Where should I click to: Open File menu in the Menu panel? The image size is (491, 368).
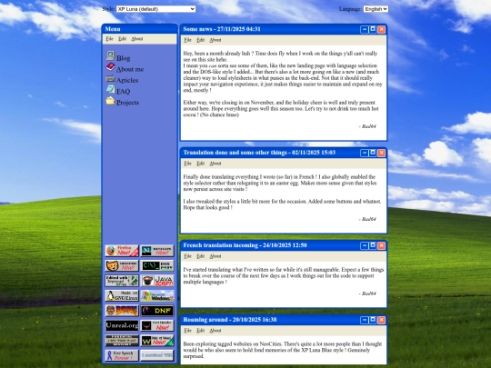pos(109,39)
